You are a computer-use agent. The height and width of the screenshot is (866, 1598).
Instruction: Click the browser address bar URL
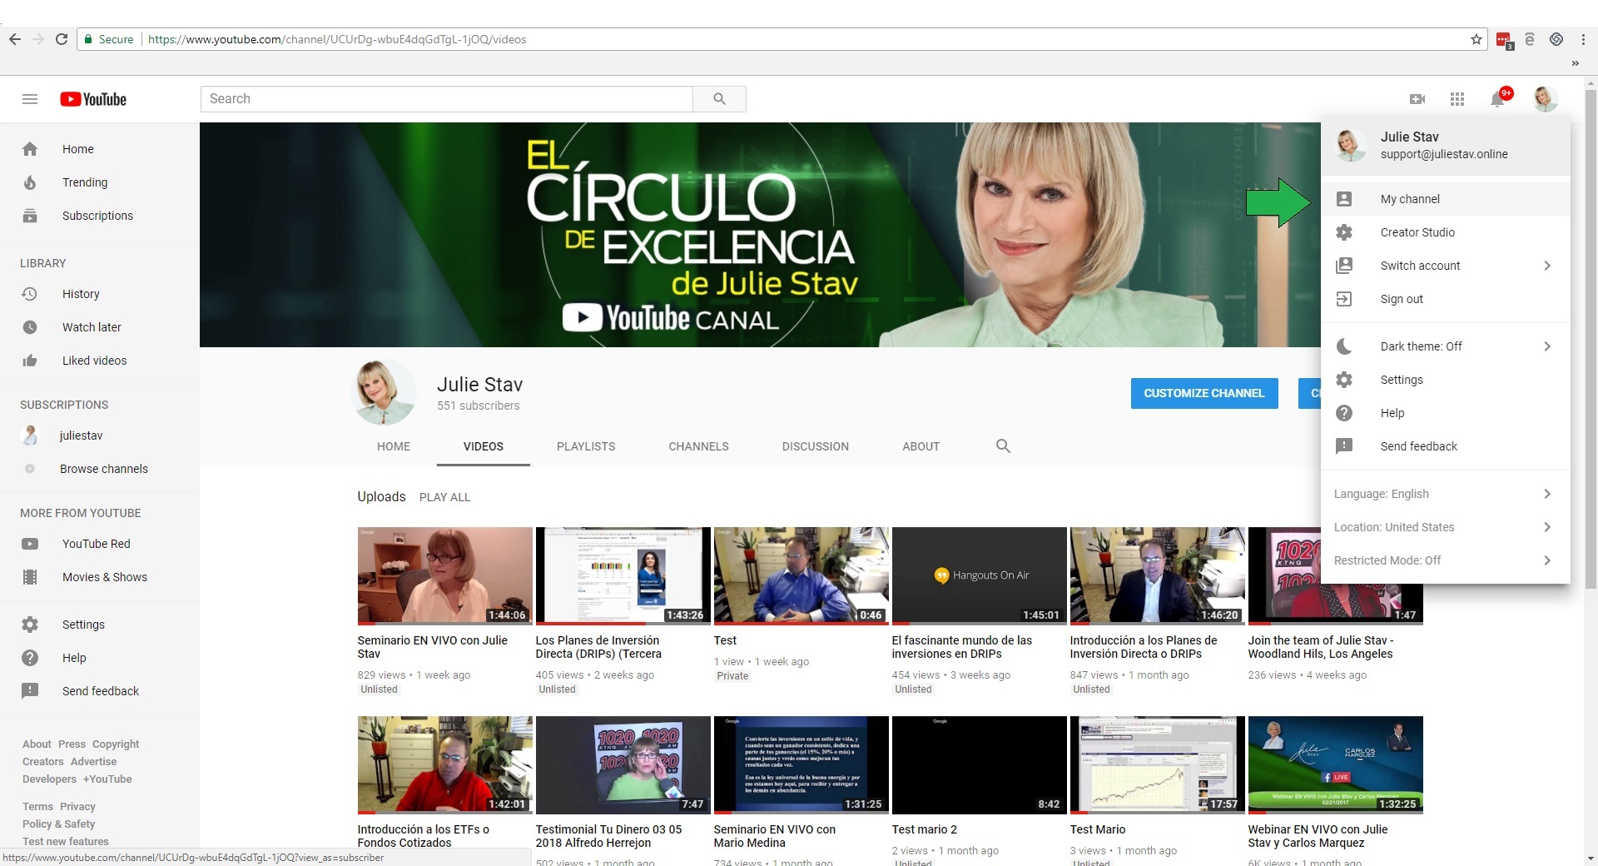pyautogui.click(x=337, y=39)
